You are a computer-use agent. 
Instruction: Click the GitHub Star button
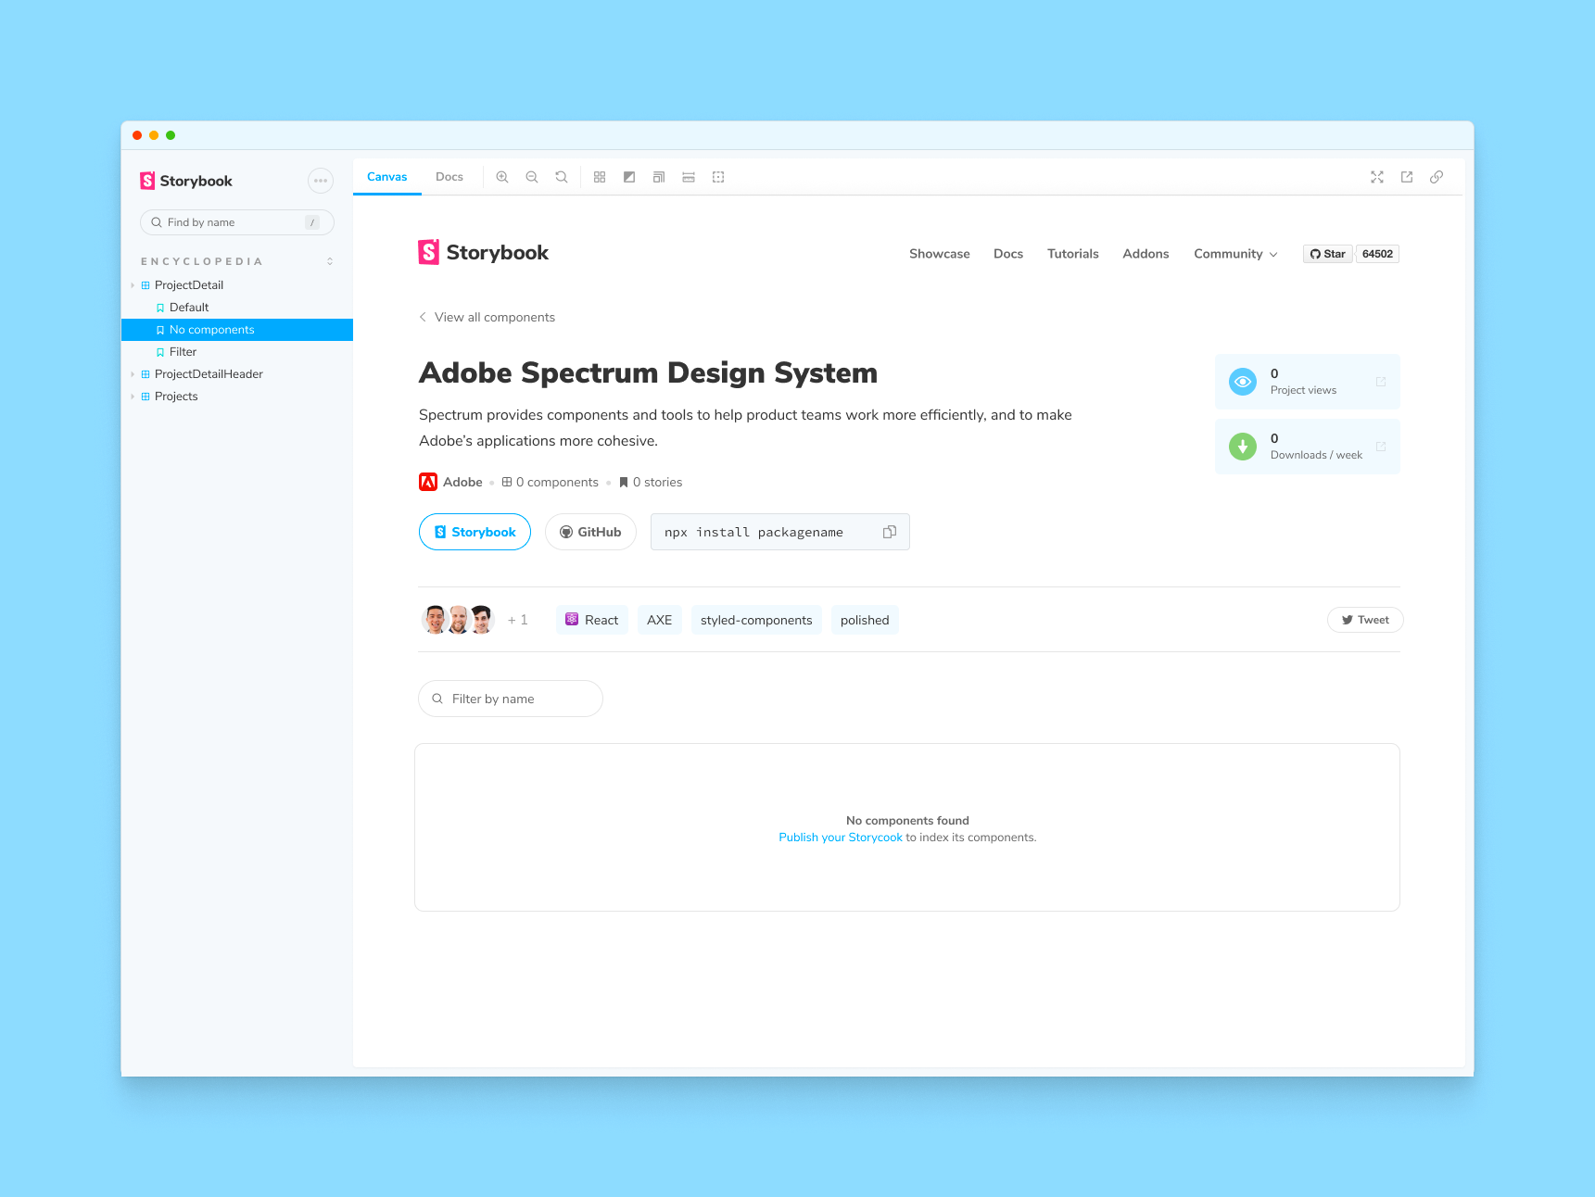pyautogui.click(x=1328, y=254)
